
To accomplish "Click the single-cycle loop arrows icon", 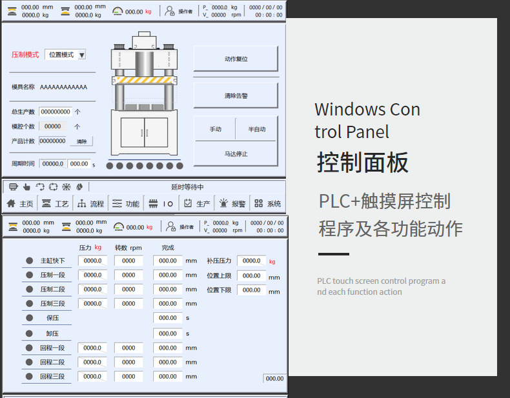I will tap(39, 187).
